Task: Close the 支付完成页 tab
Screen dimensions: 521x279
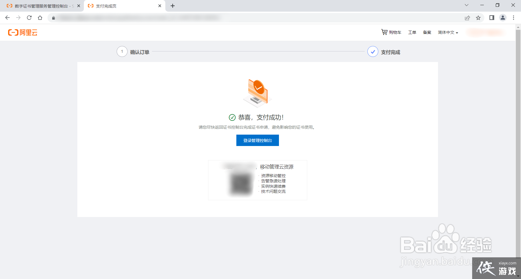Action: [x=160, y=6]
